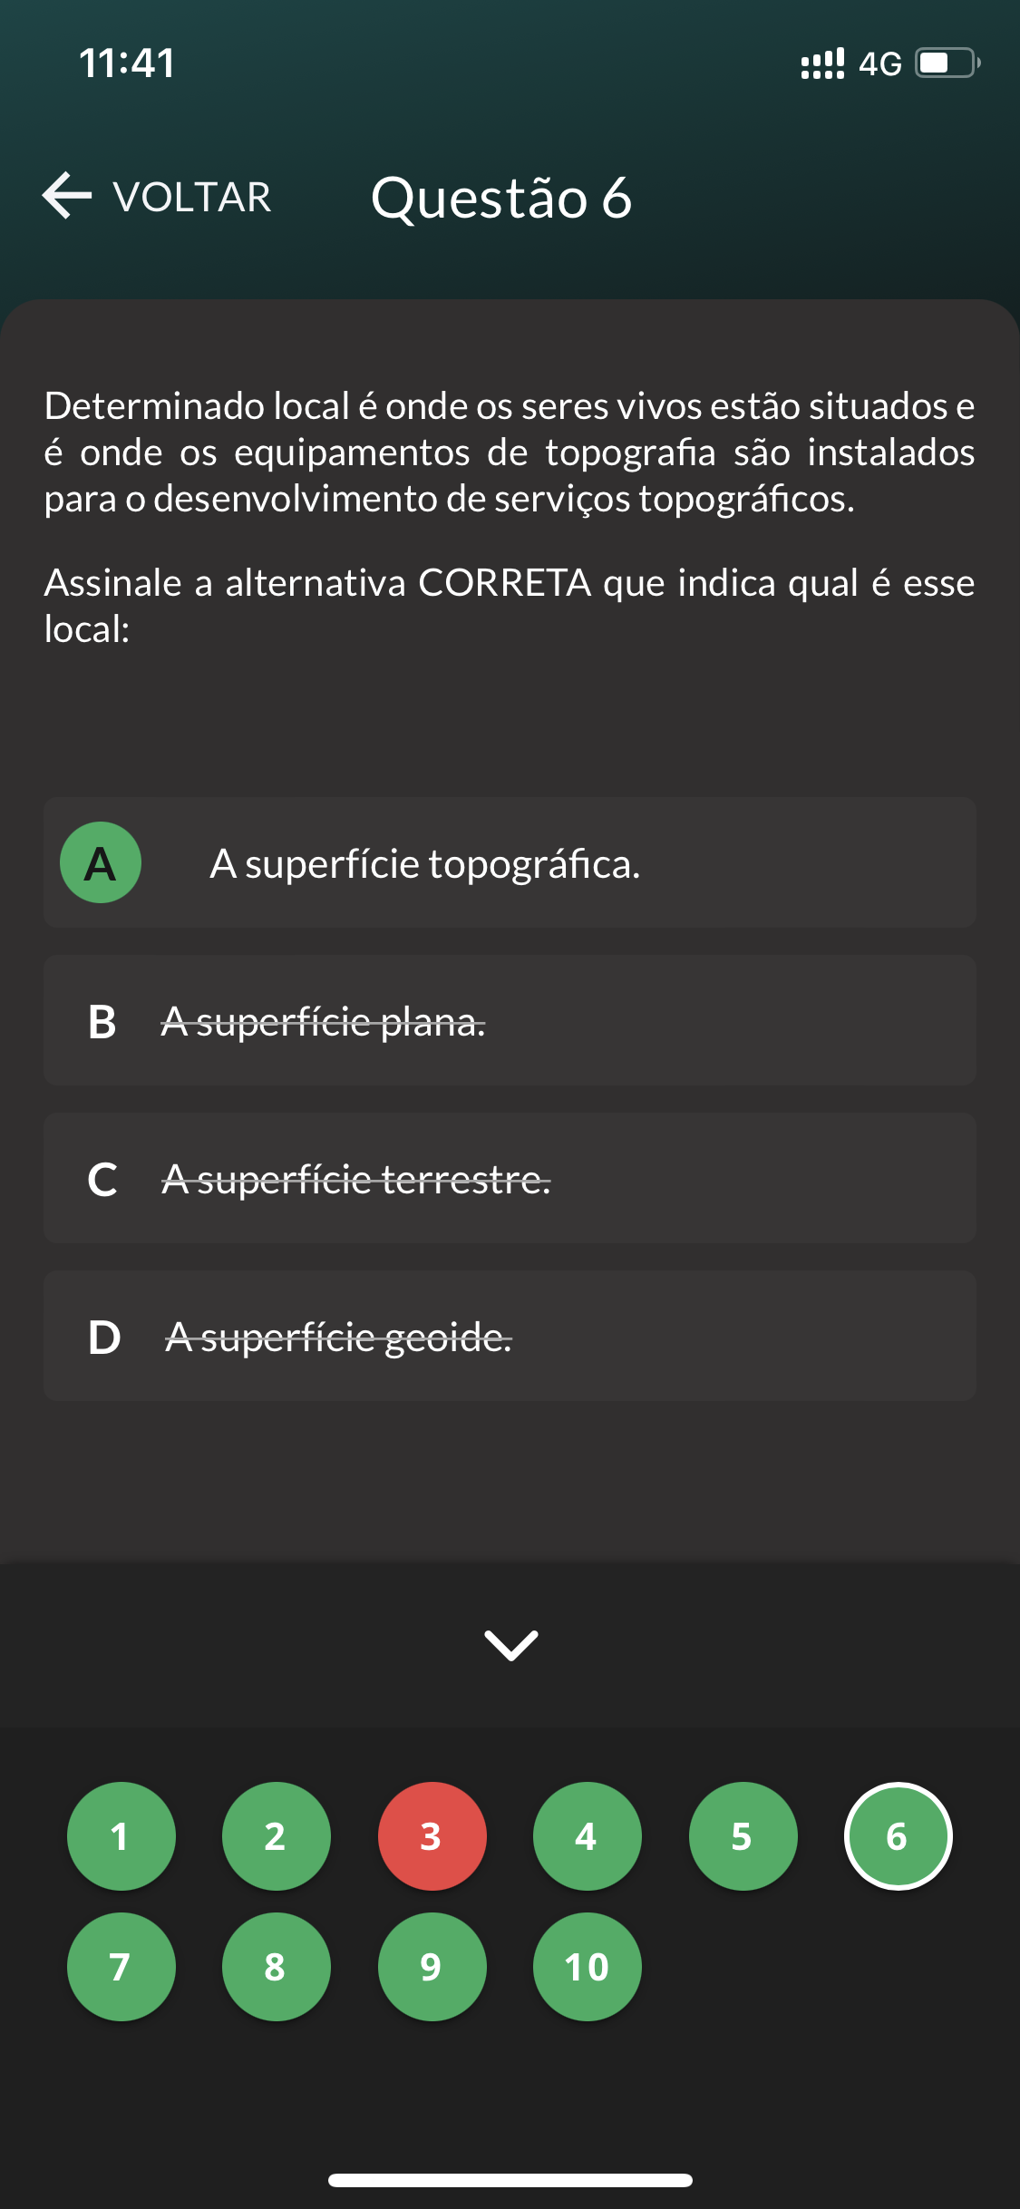Tap the battery status icon
Viewport: 1020px width, 2209px height.
[947, 63]
